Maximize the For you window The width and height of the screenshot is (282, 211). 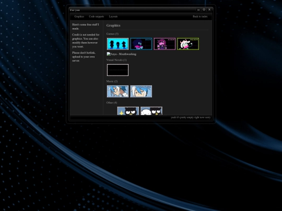click(204, 10)
